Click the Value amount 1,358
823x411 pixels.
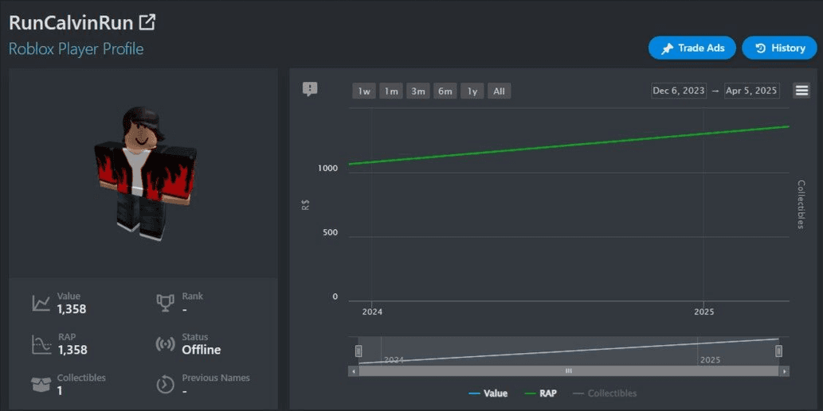click(72, 309)
